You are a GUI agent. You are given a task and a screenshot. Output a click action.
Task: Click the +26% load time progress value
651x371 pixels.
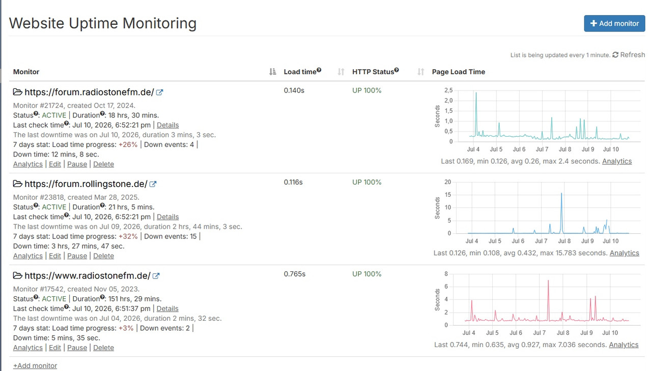point(128,144)
